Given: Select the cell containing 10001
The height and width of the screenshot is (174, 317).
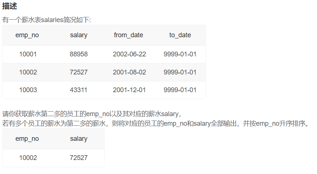Looking at the screenshot, I should coord(28,54).
